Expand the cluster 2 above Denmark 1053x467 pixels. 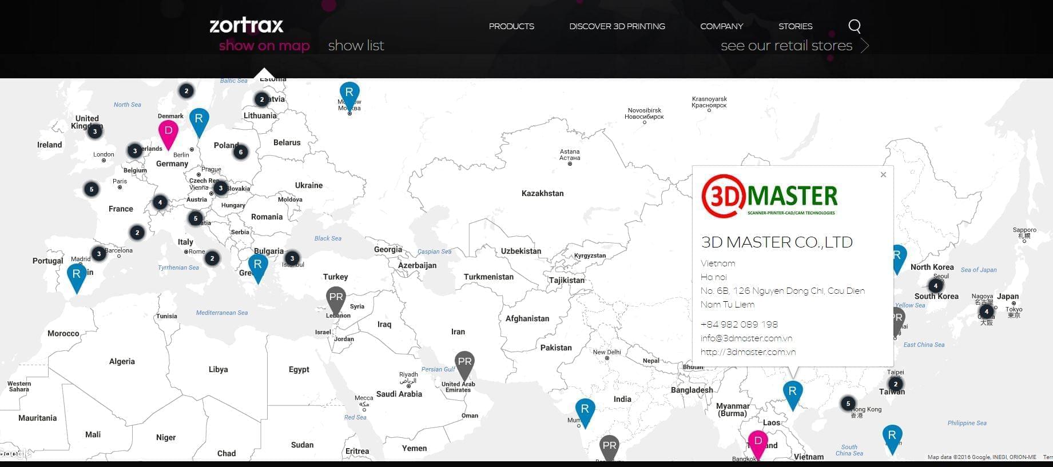coord(186,91)
